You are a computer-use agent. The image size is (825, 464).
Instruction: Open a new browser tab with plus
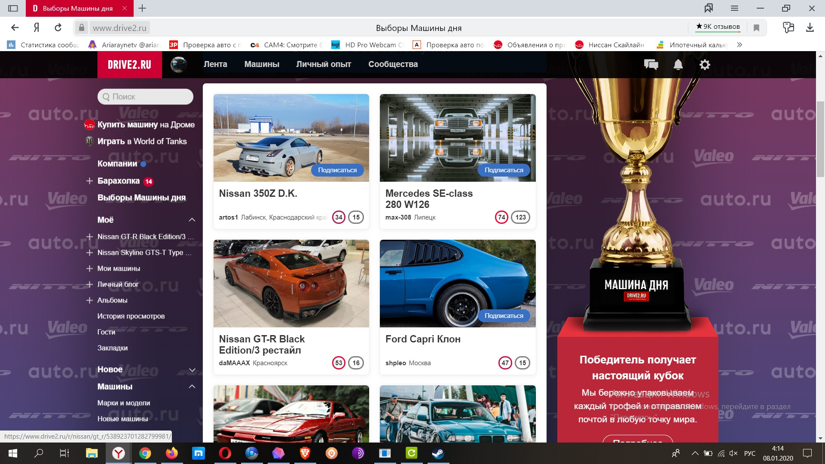click(x=142, y=8)
